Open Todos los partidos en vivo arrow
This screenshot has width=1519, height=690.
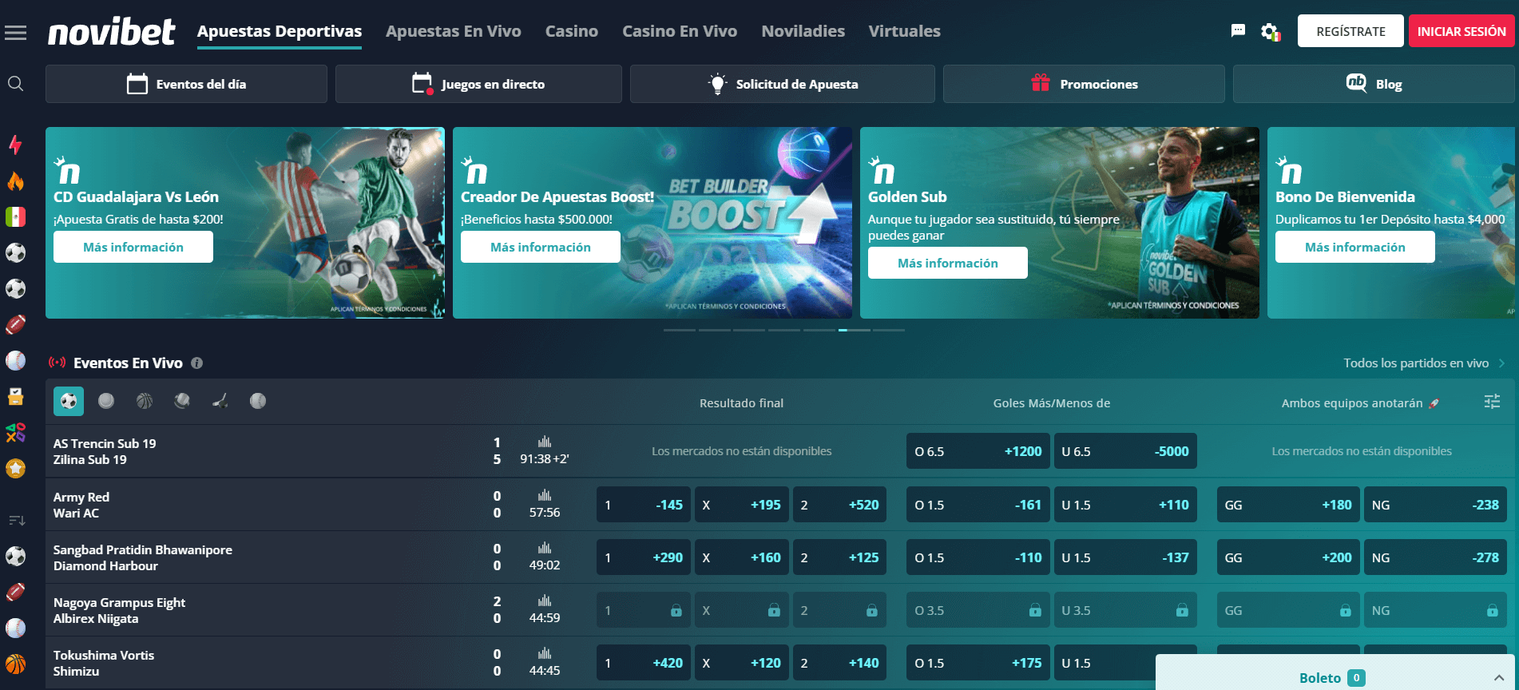[x=1501, y=363]
